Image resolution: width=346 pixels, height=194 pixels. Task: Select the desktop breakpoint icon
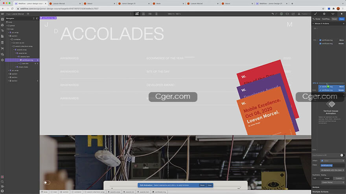tap(137, 14)
